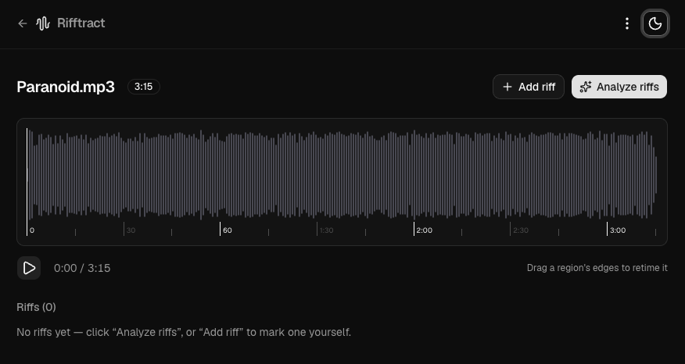Click the 2:30 timeline label
685x364 pixels.
[521, 230]
